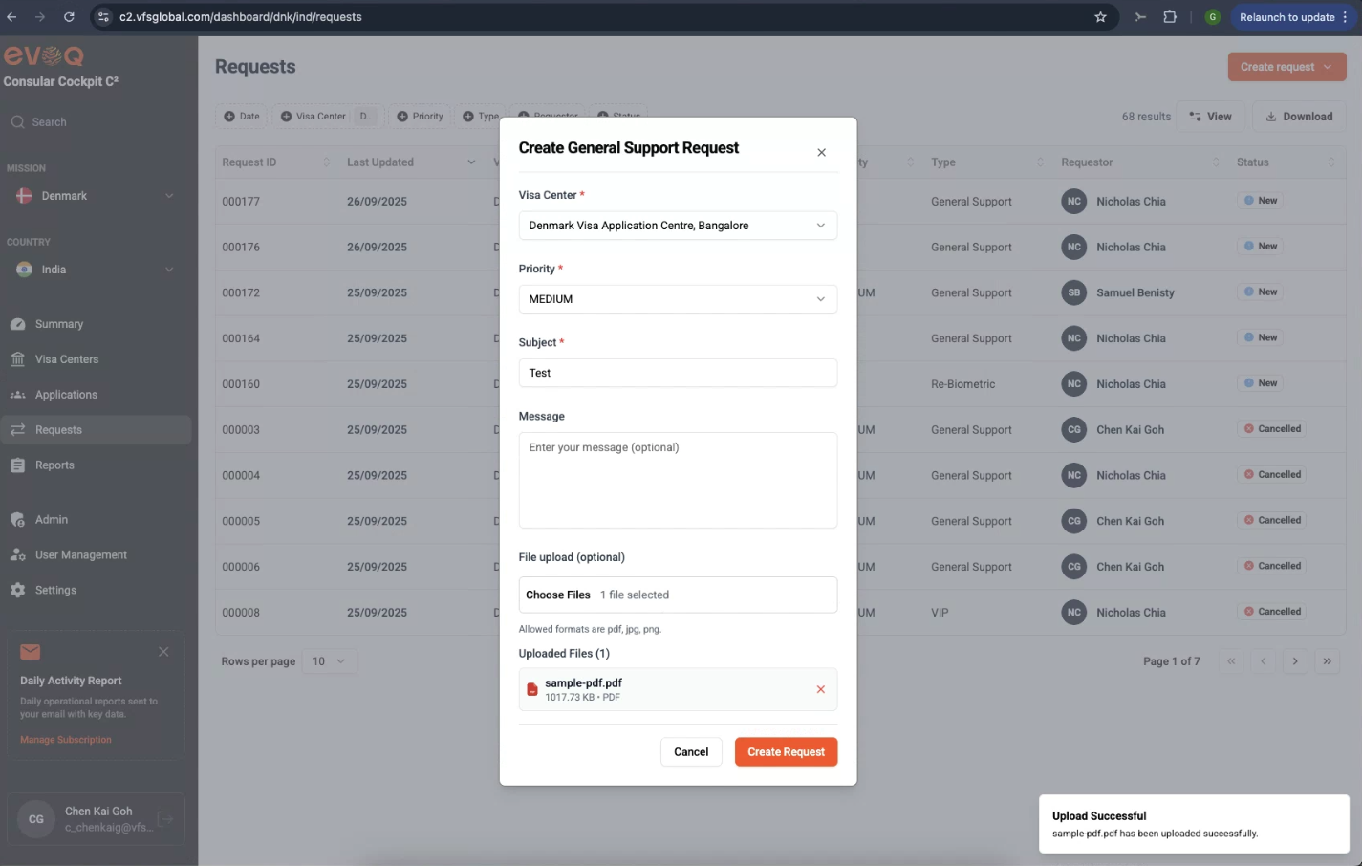
Task: Close the Create General Support Request dialog
Action: [821, 152]
